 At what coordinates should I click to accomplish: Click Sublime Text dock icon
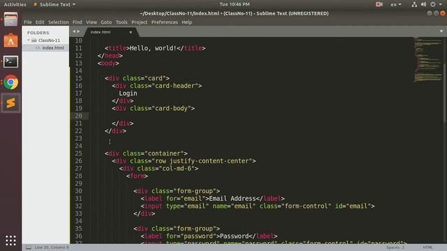click(x=11, y=103)
